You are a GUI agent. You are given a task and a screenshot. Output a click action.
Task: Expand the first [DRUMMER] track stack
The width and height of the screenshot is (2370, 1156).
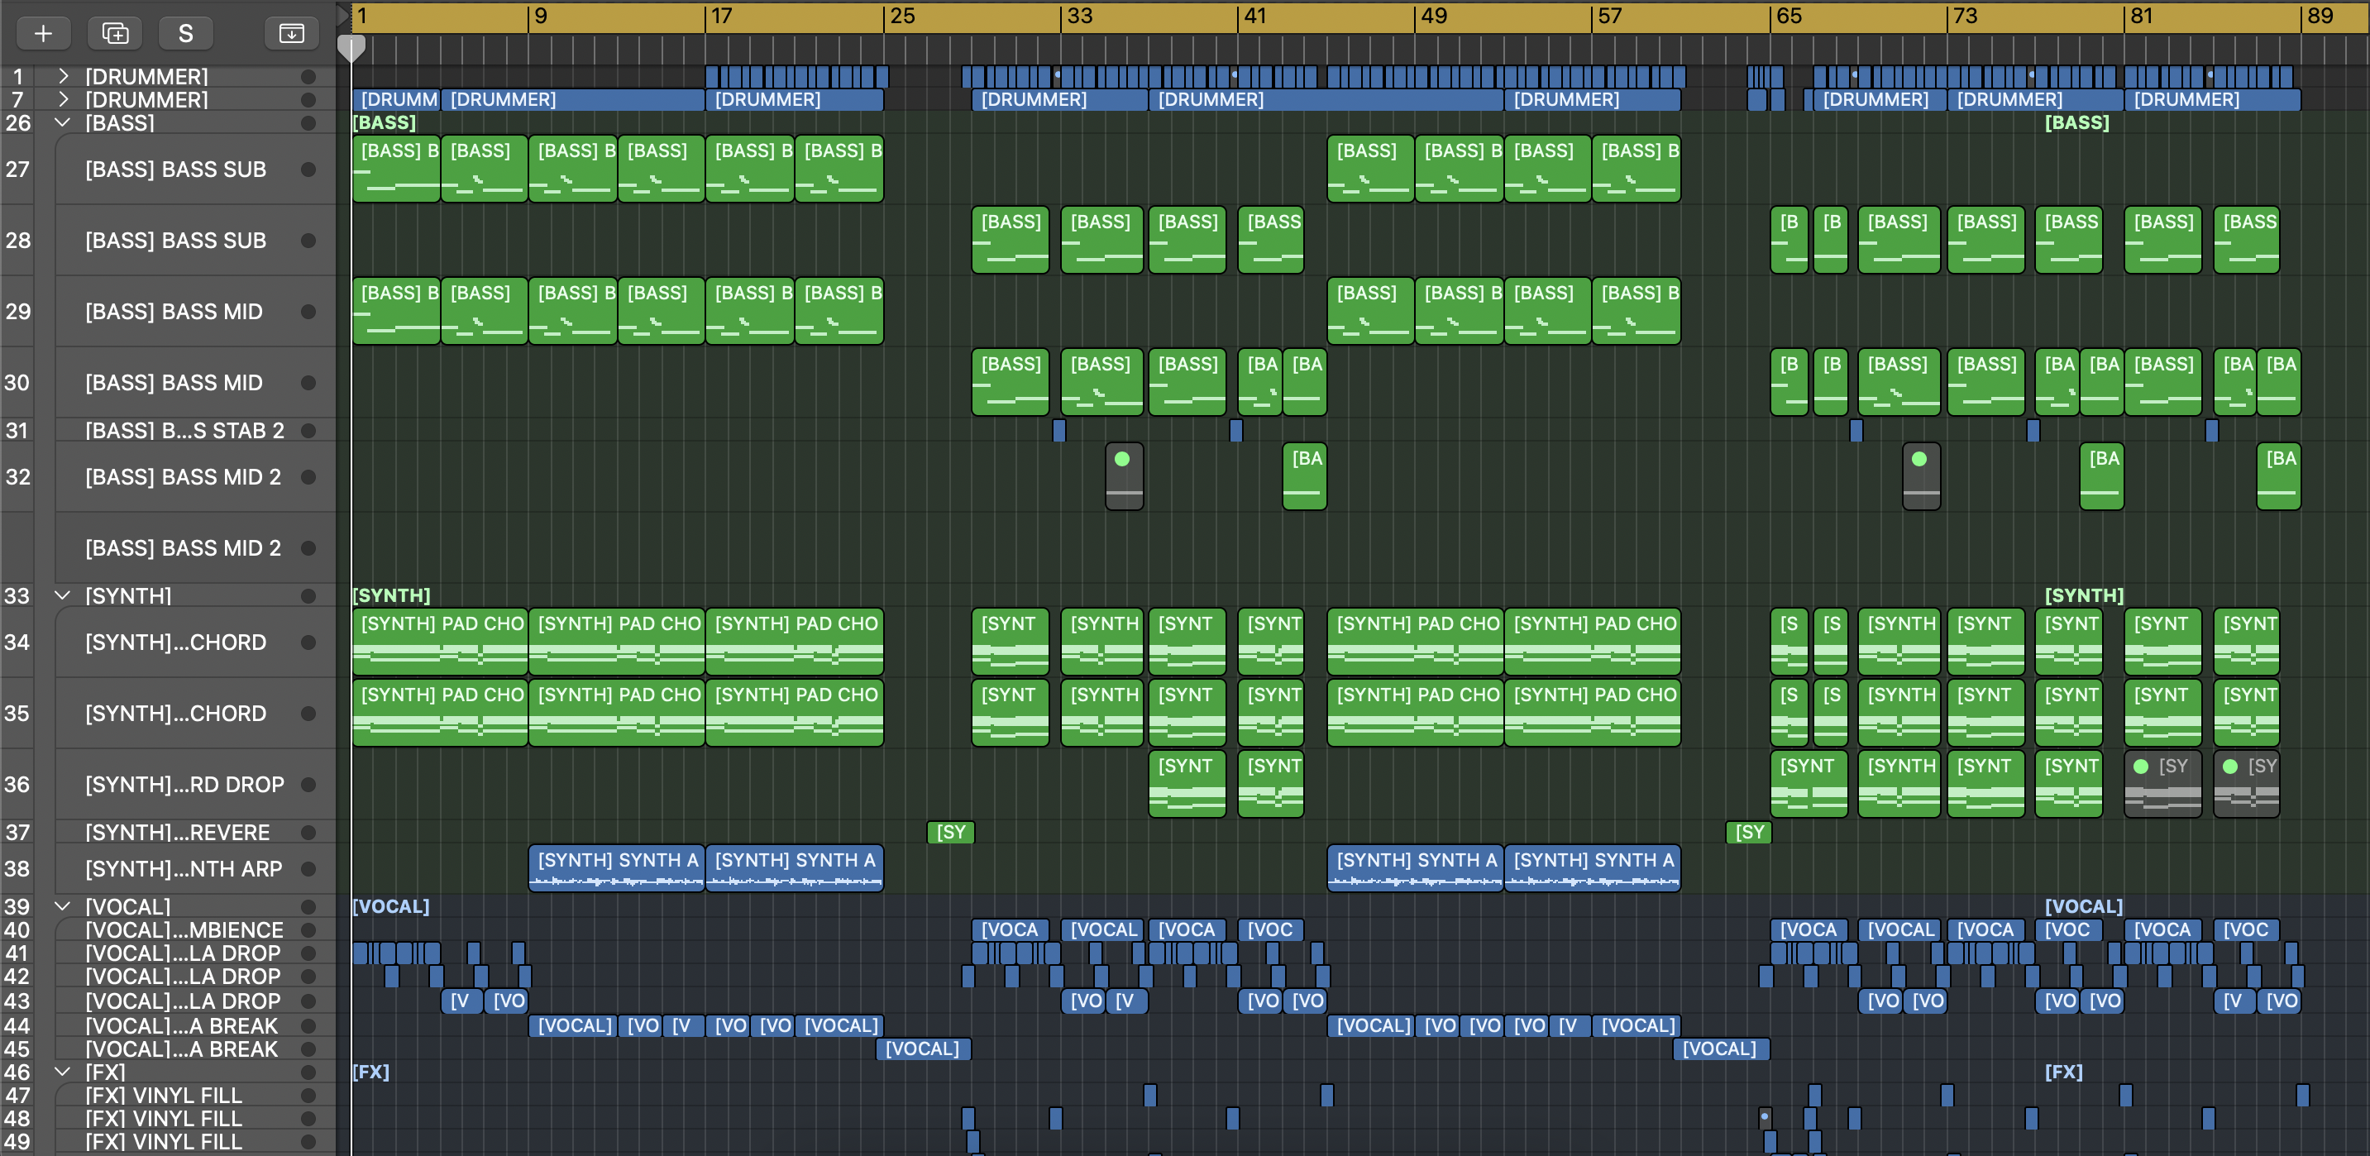click(63, 75)
